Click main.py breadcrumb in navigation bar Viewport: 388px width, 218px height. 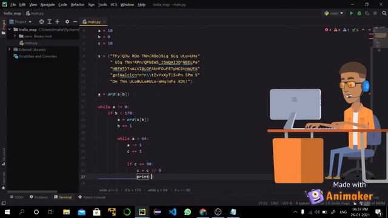tap(35, 13)
